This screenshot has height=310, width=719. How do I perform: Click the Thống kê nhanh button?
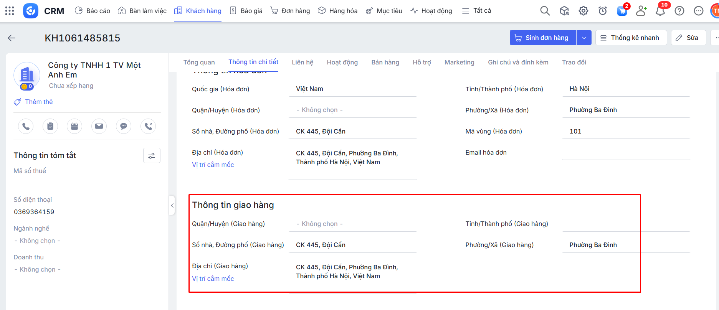point(631,38)
